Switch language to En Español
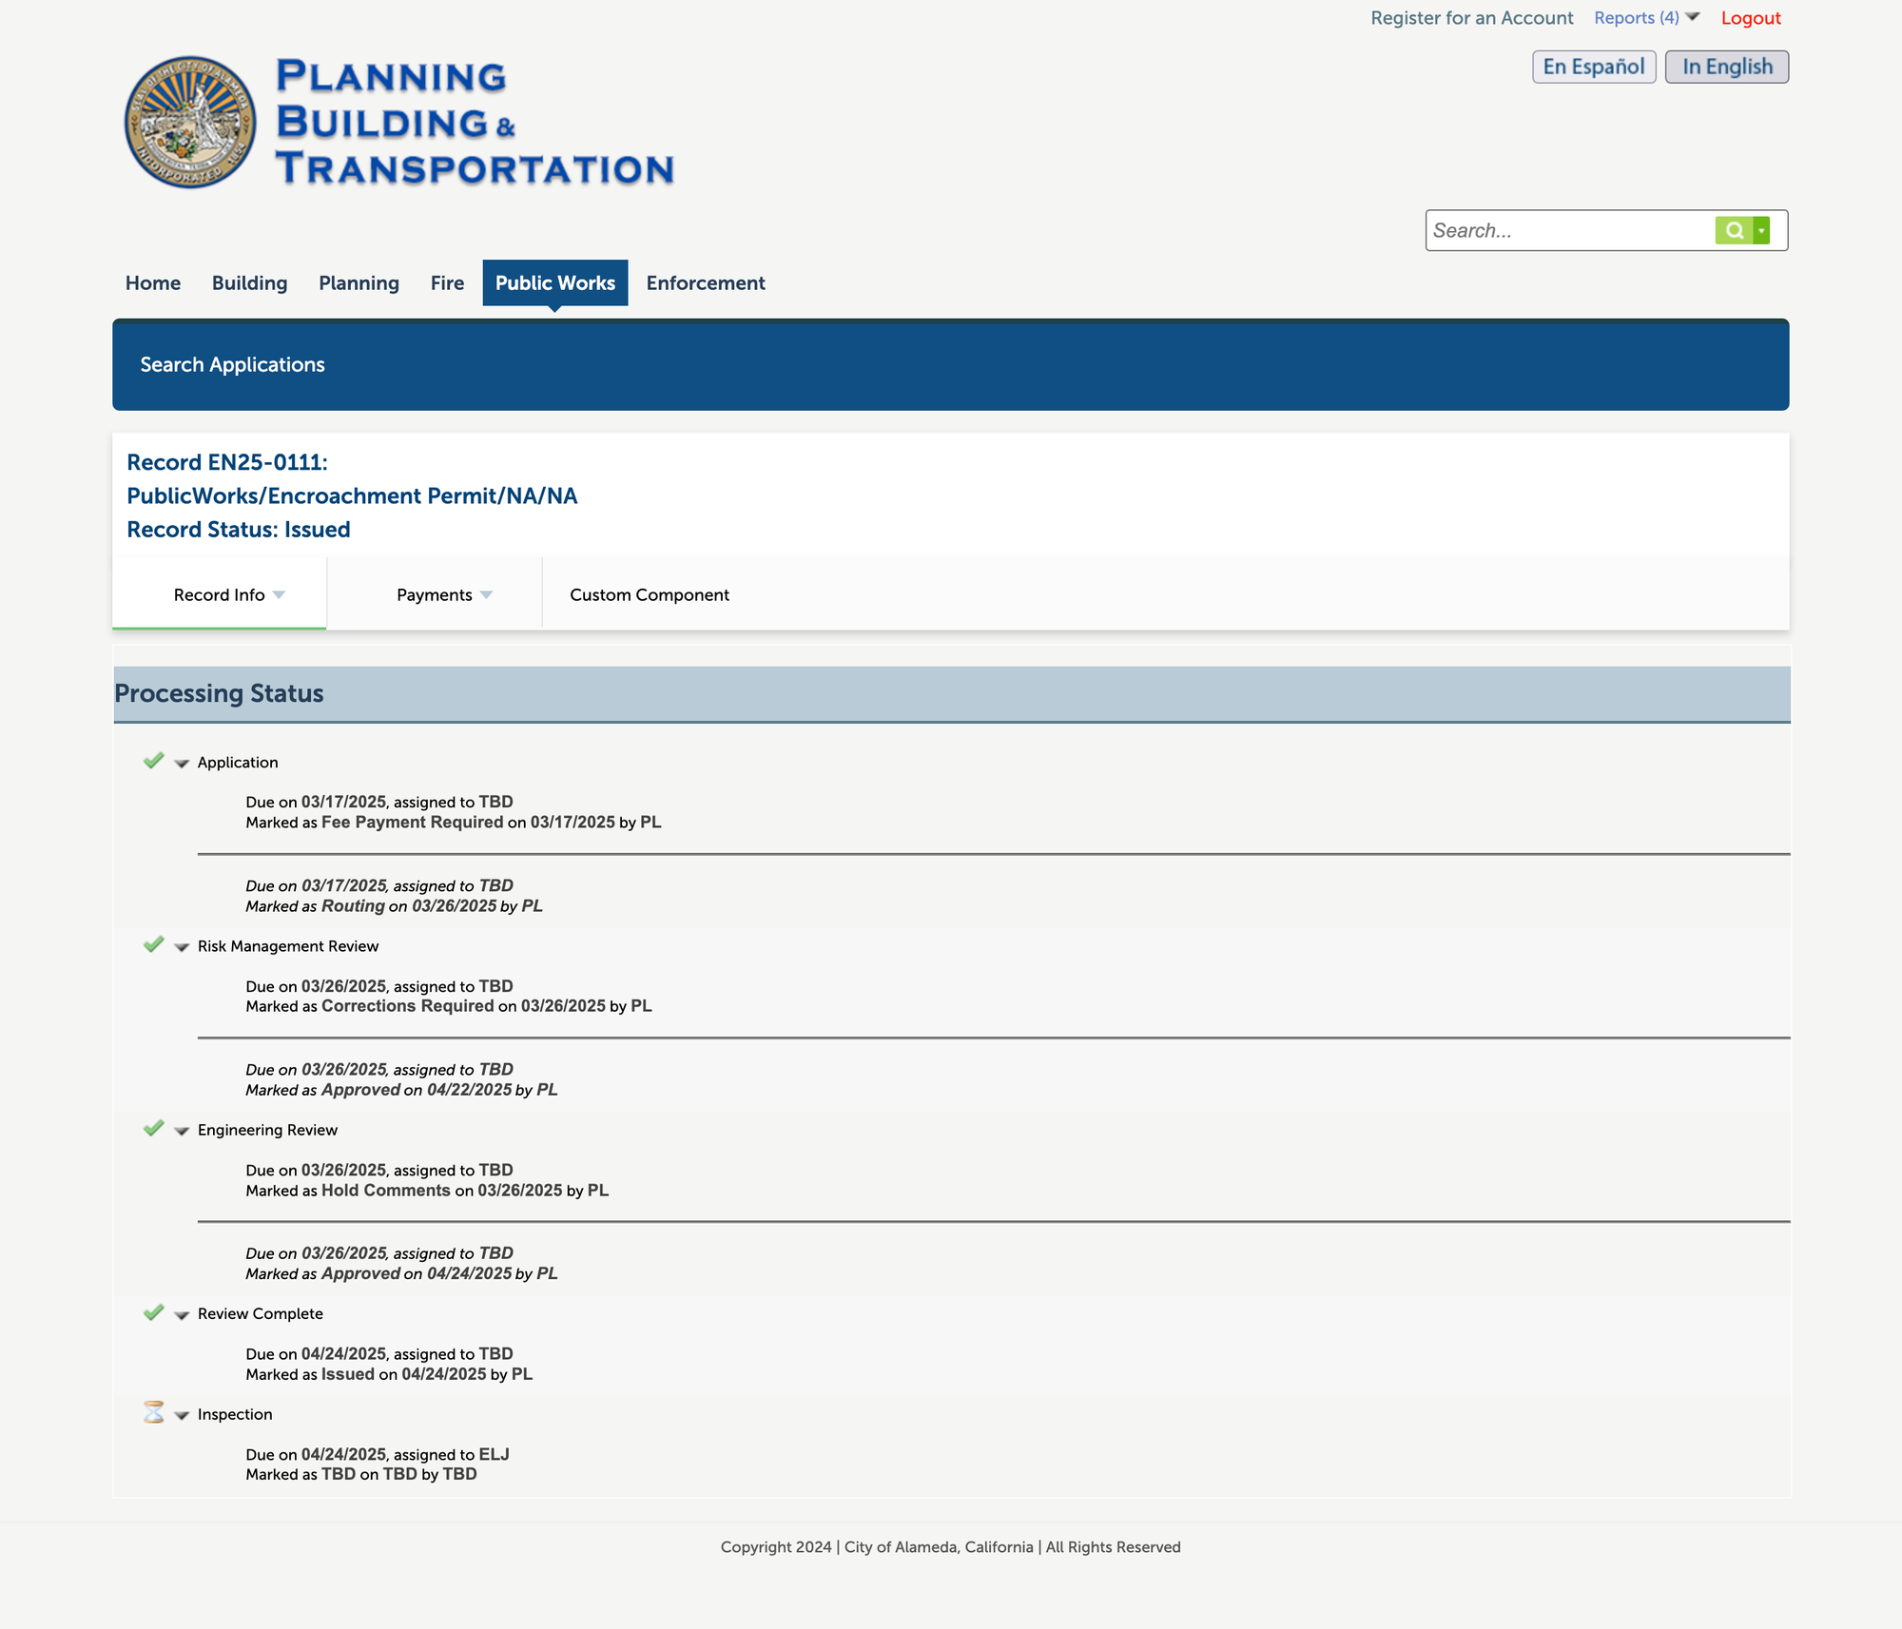 coord(1593,67)
